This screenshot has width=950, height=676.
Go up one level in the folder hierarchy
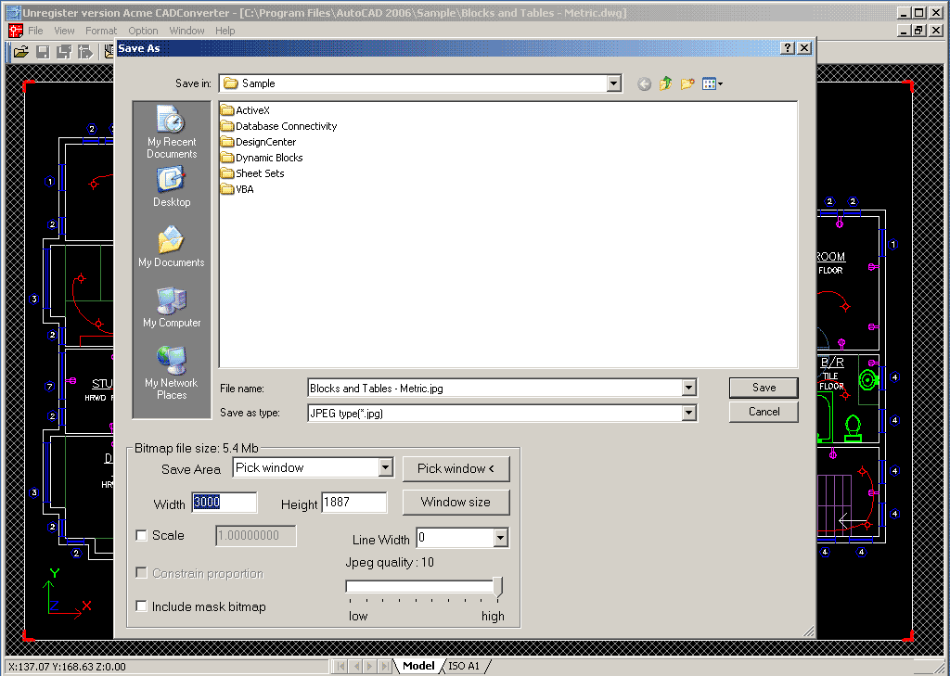(x=665, y=83)
